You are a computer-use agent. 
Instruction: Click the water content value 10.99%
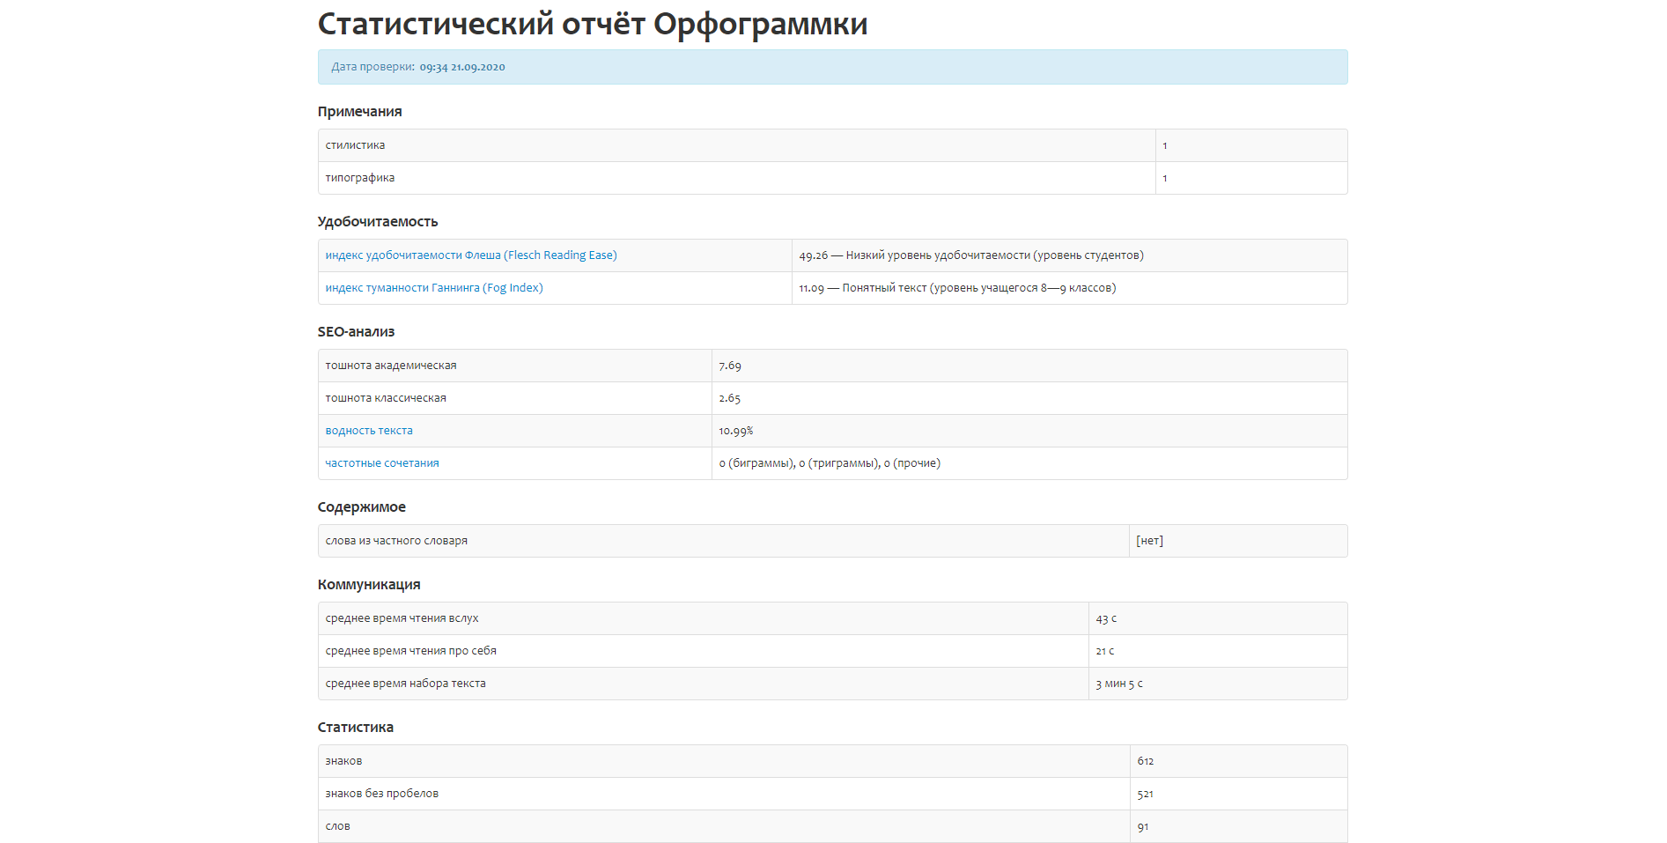(736, 431)
